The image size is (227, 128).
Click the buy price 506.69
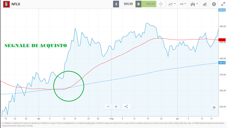(150, 4)
